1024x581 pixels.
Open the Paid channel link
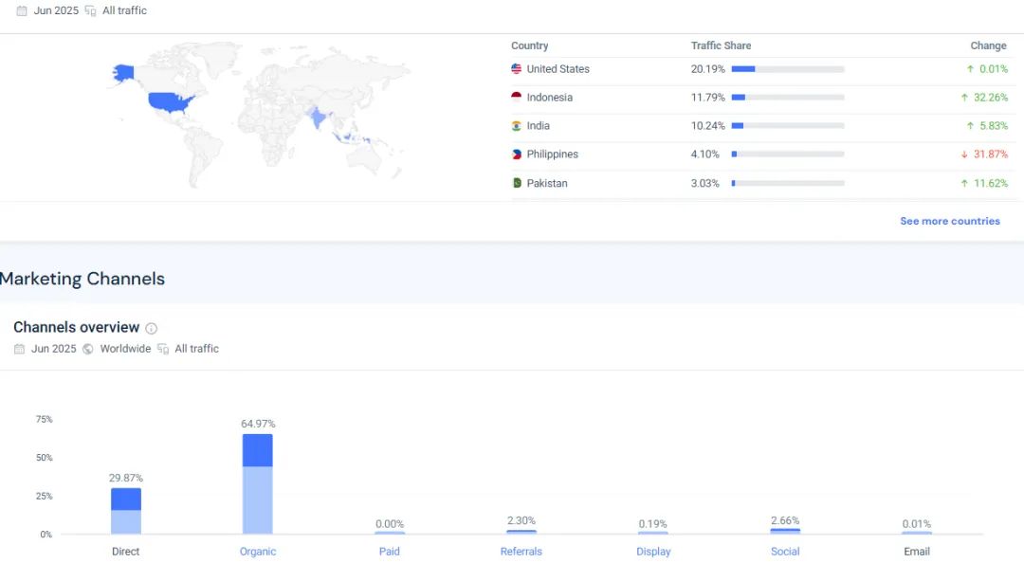[390, 551]
